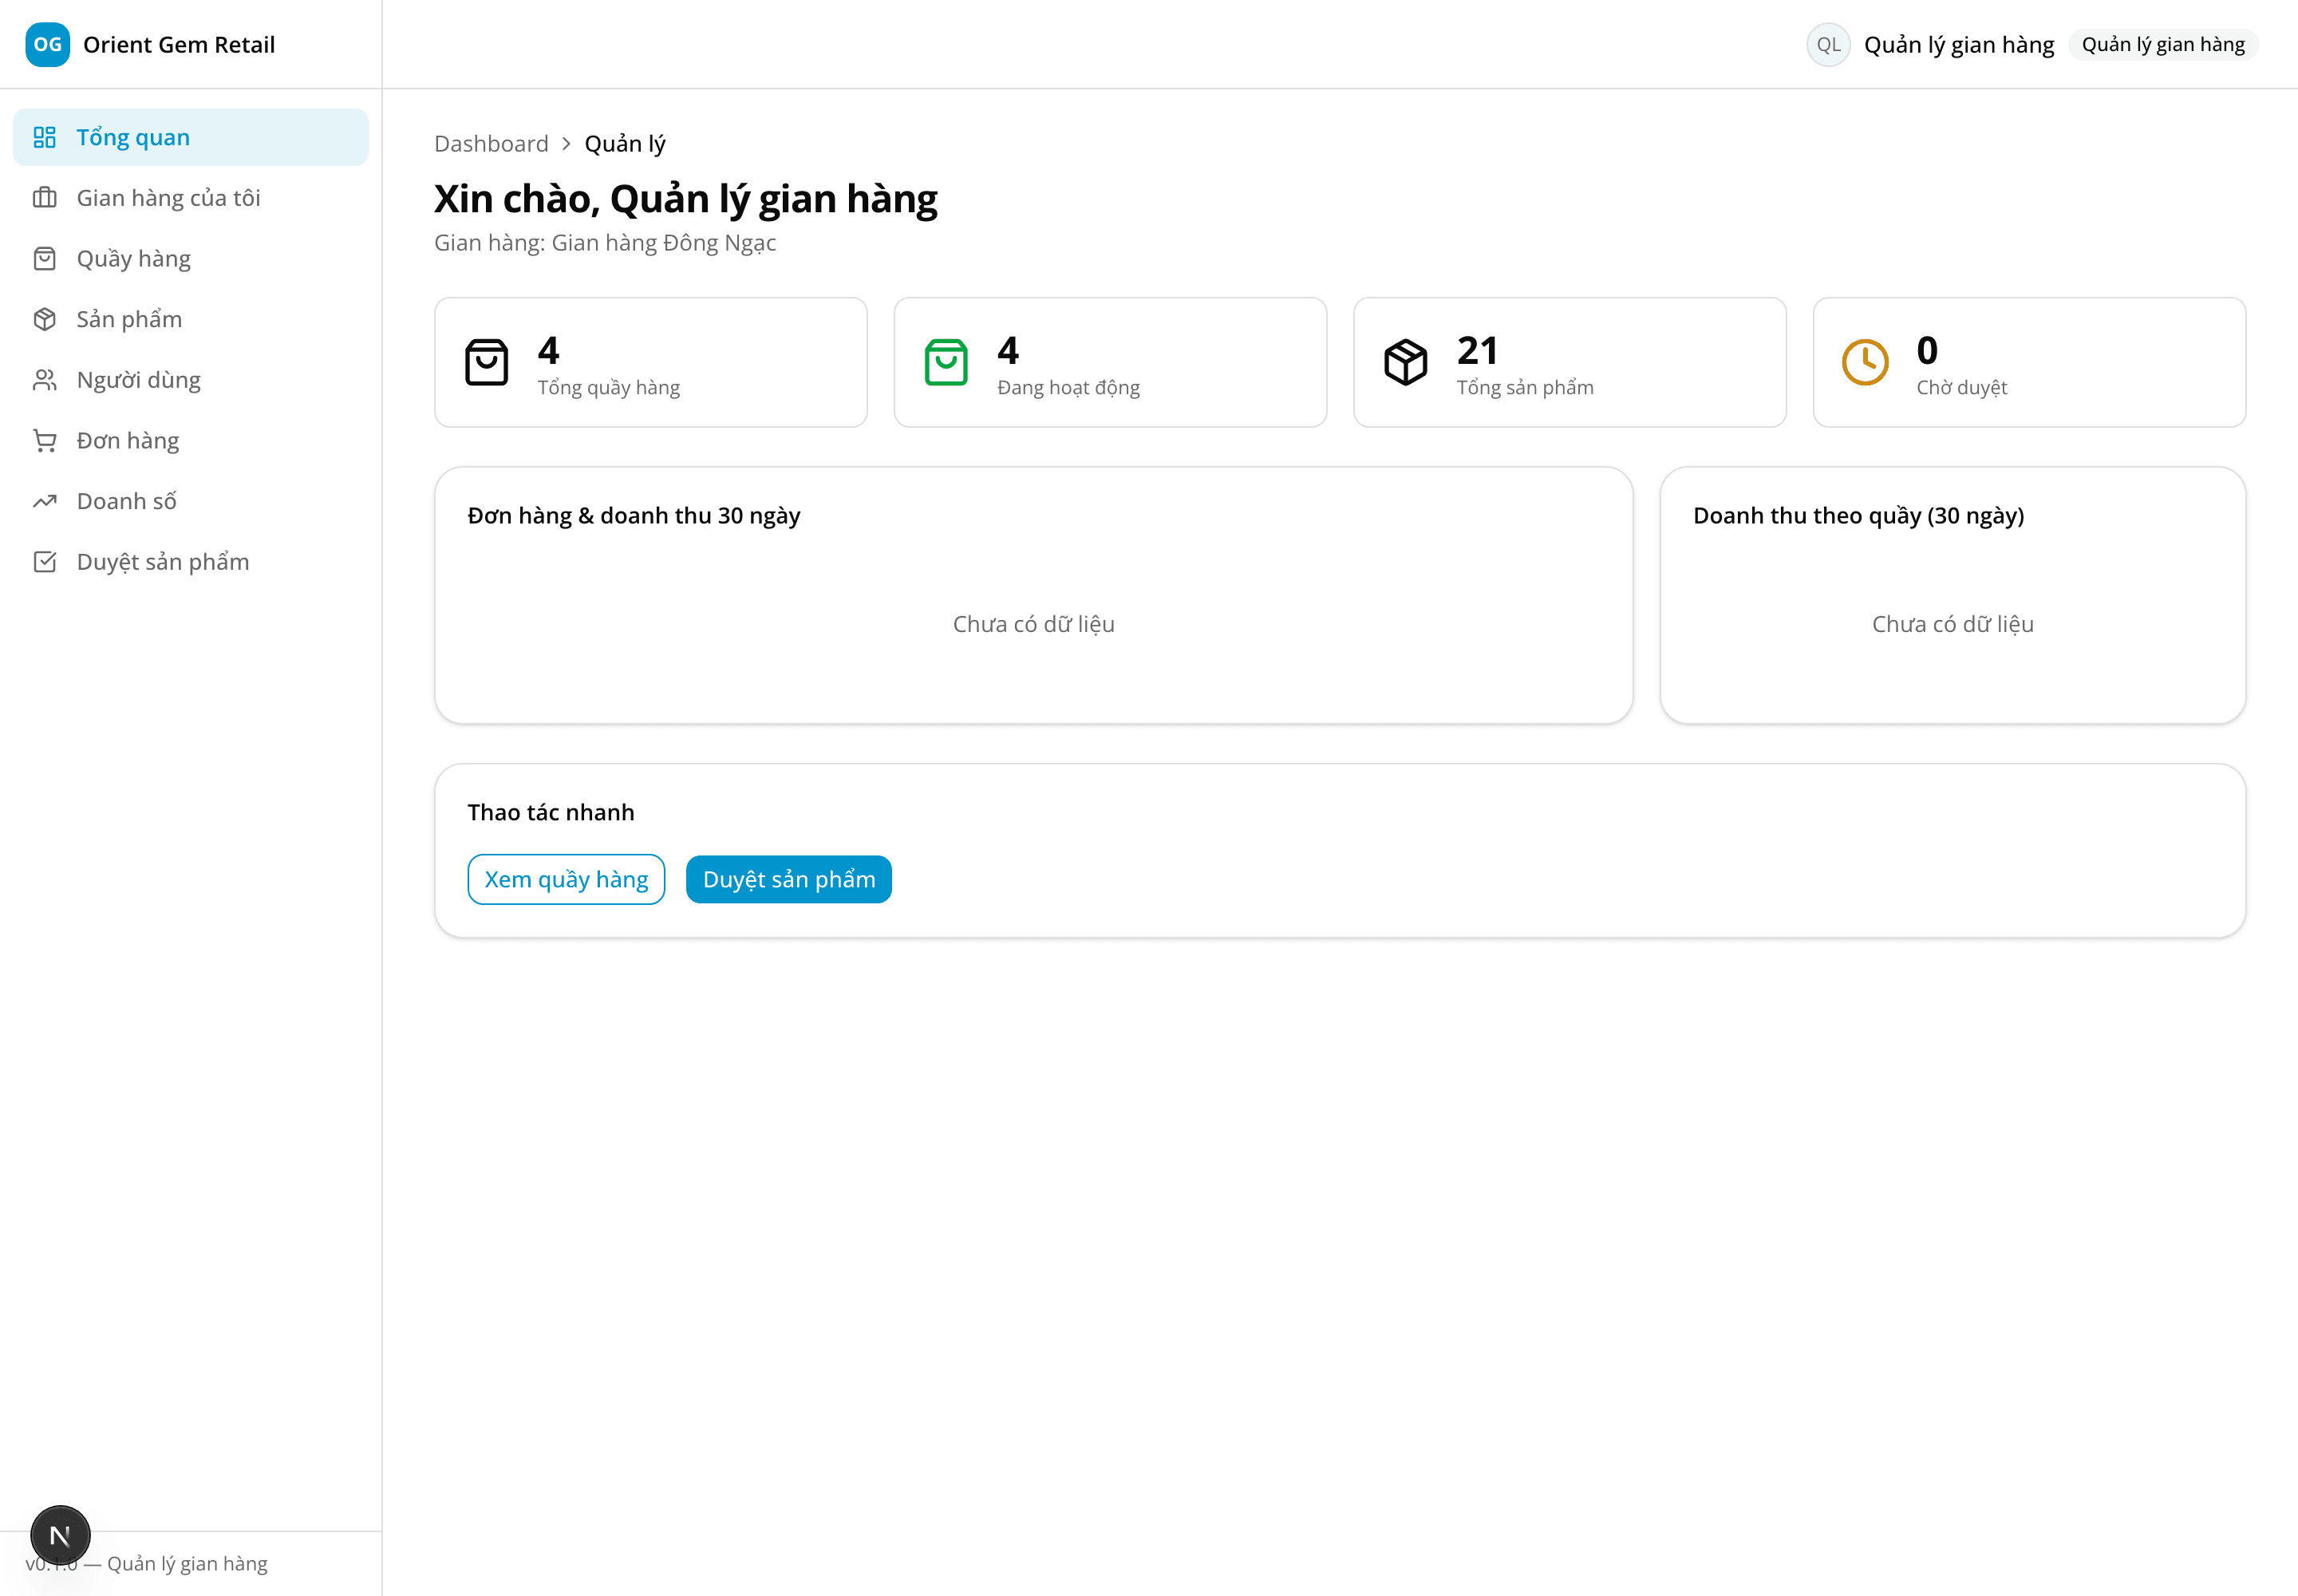The height and width of the screenshot is (1596, 2298).
Task: Click the package icon in Tổng sản phẩm card
Action: coord(1406,362)
